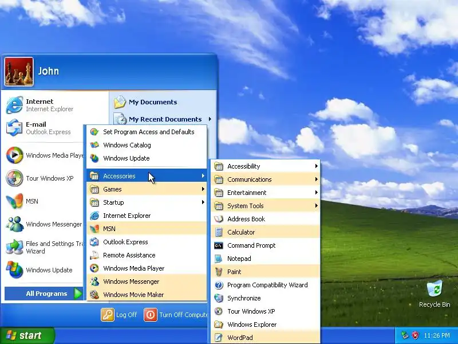The image size is (458, 344).
Task: Click the Program Compatibility Wizard icon
Action: 219,285
